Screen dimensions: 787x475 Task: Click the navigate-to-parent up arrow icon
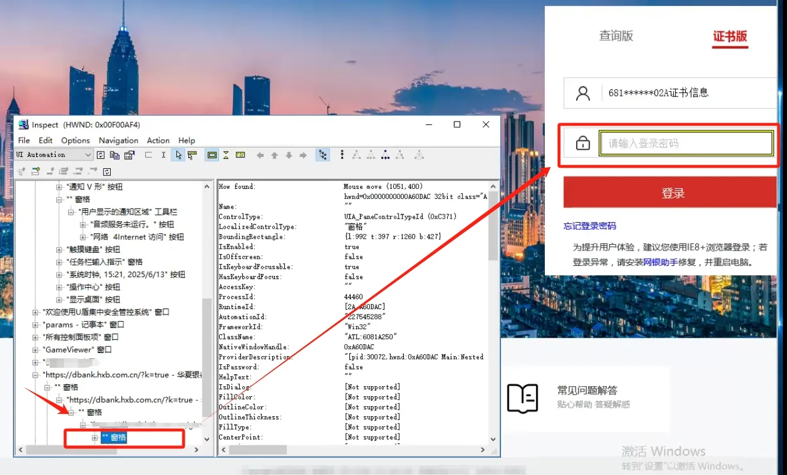(x=274, y=155)
